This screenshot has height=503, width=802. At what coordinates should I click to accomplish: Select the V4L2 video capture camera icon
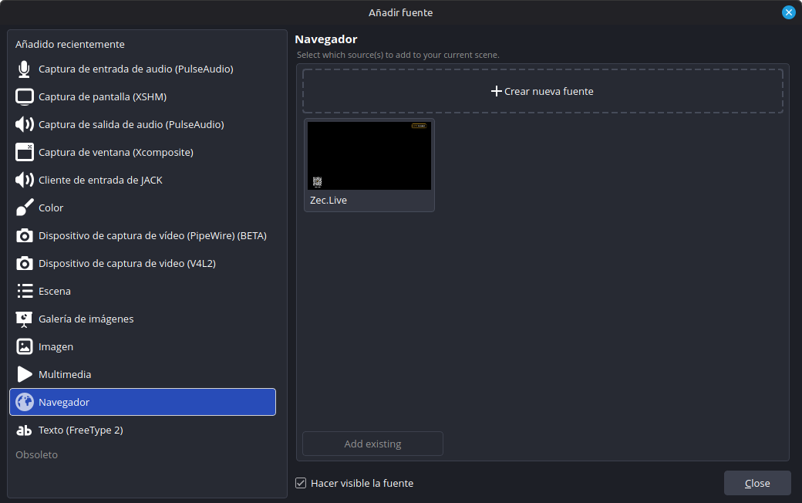25,263
